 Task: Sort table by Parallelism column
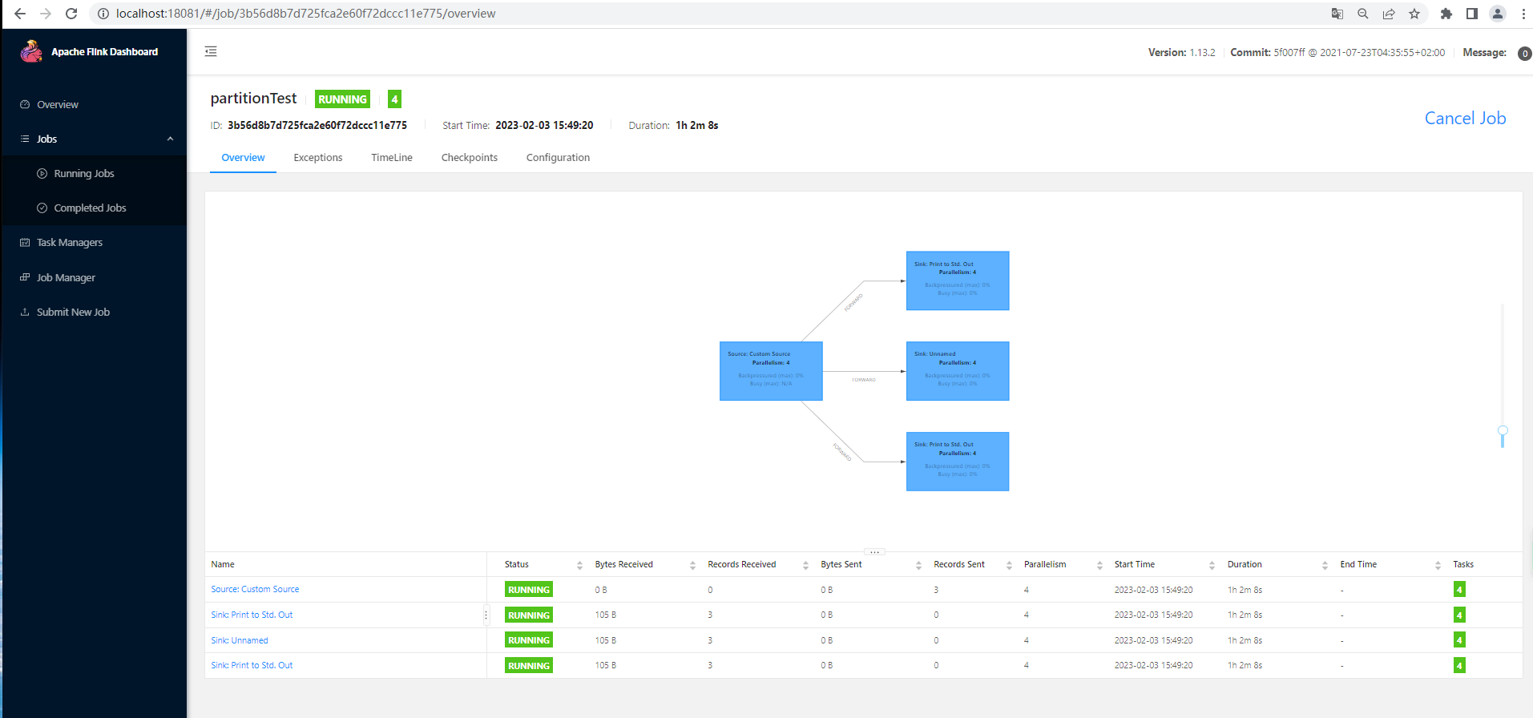coord(1099,565)
